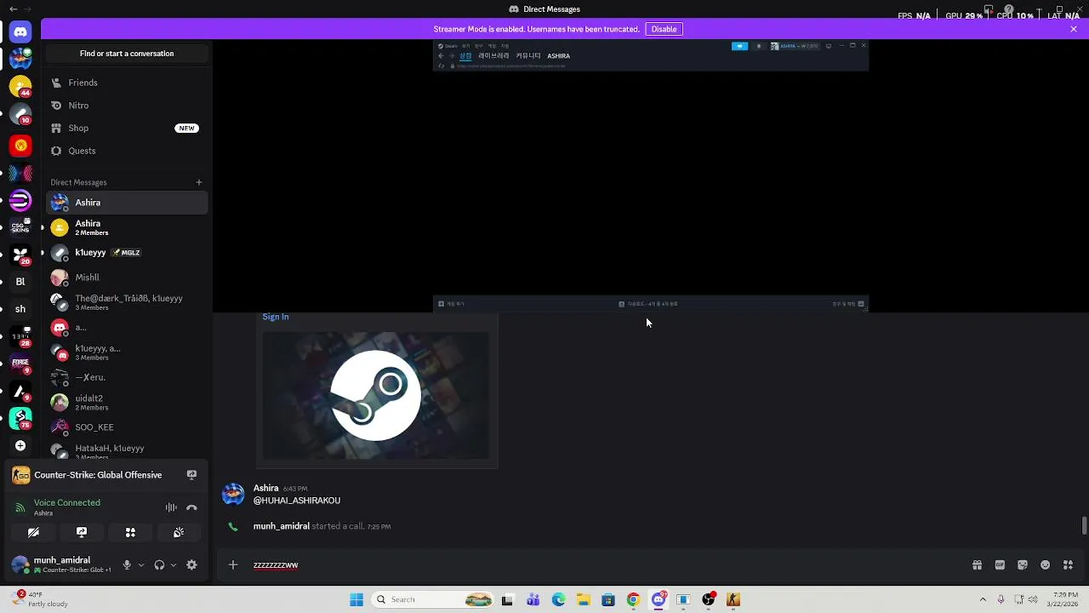
Task: Open the Quests page
Action: 127,151
